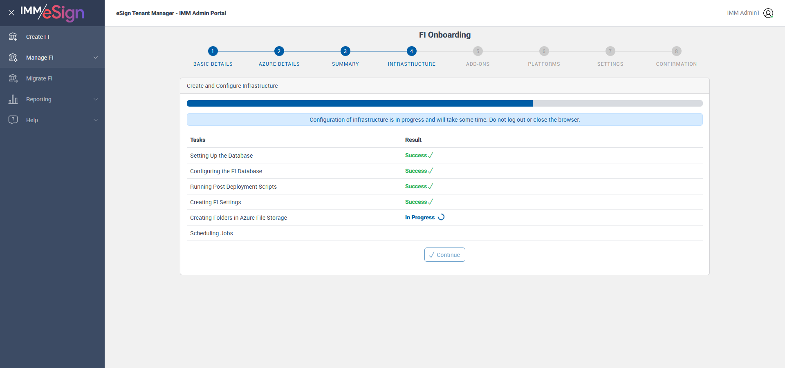Click the Manage FI bank-gear icon
The image size is (785, 368).
(13, 58)
